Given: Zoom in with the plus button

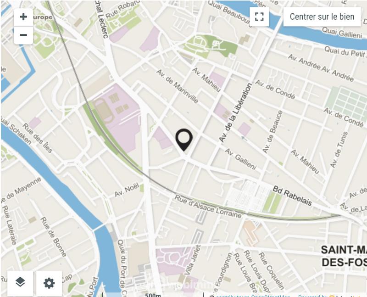Looking at the screenshot, I should tap(23, 17).
